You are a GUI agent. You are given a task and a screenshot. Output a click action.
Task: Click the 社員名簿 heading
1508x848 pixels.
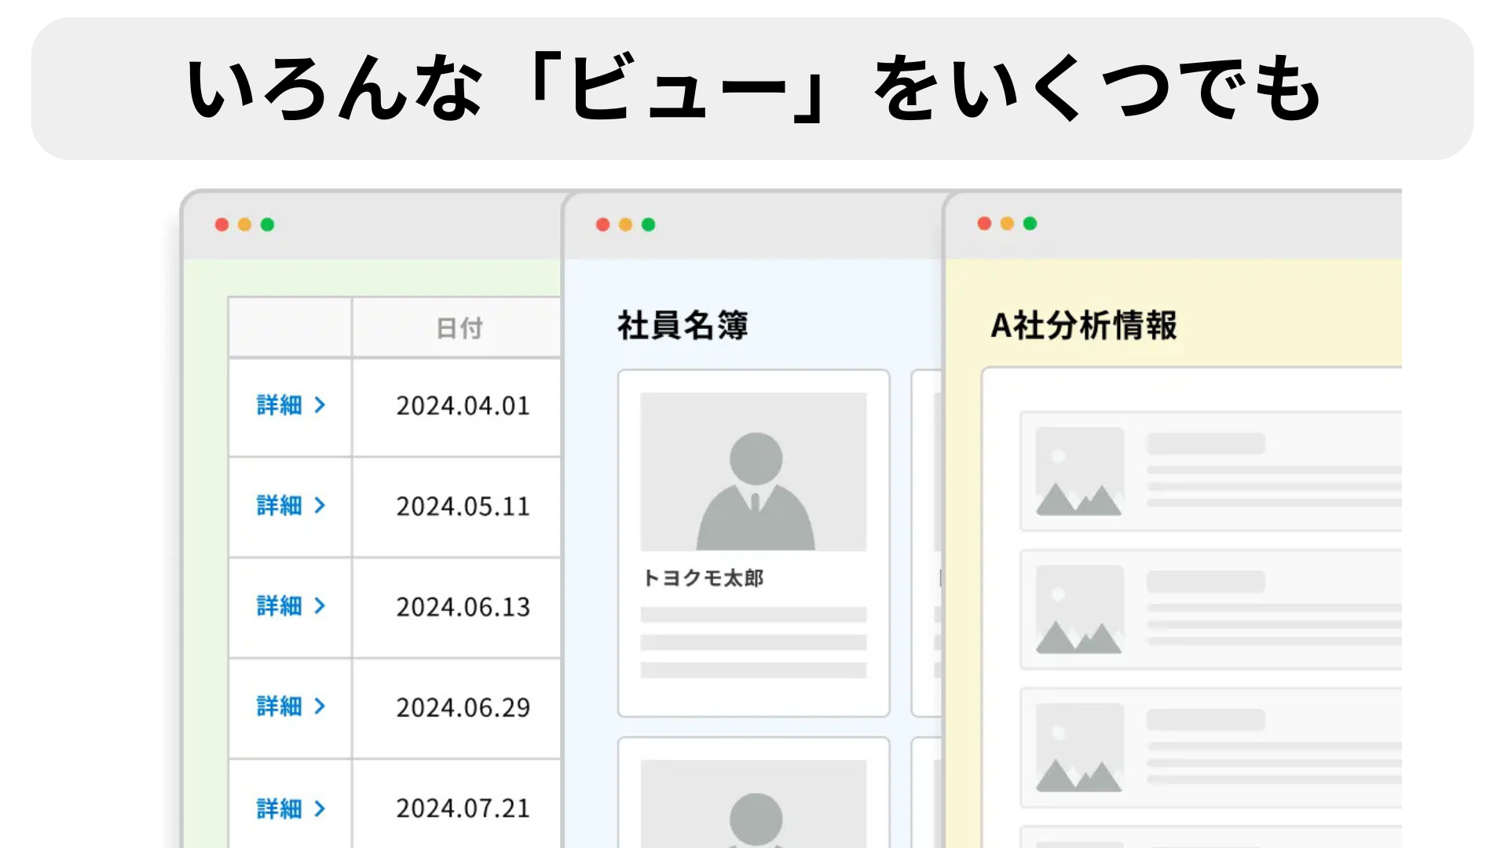[x=682, y=325]
